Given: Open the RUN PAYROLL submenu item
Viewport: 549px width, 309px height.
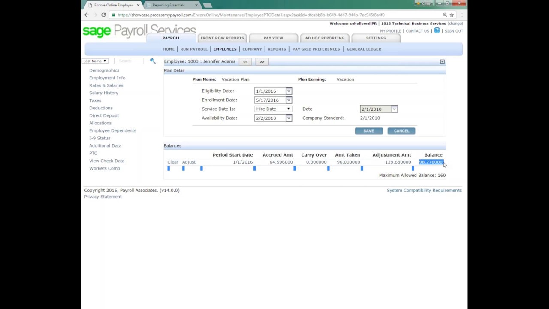Looking at the screenshot, I should (194, 49).
